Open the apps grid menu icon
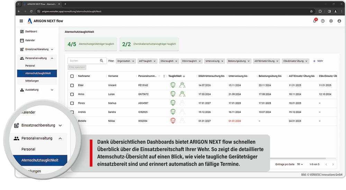 [21, 21]
